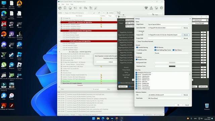Enable the Left Mouse Pan checkbox

coord(137,50)
